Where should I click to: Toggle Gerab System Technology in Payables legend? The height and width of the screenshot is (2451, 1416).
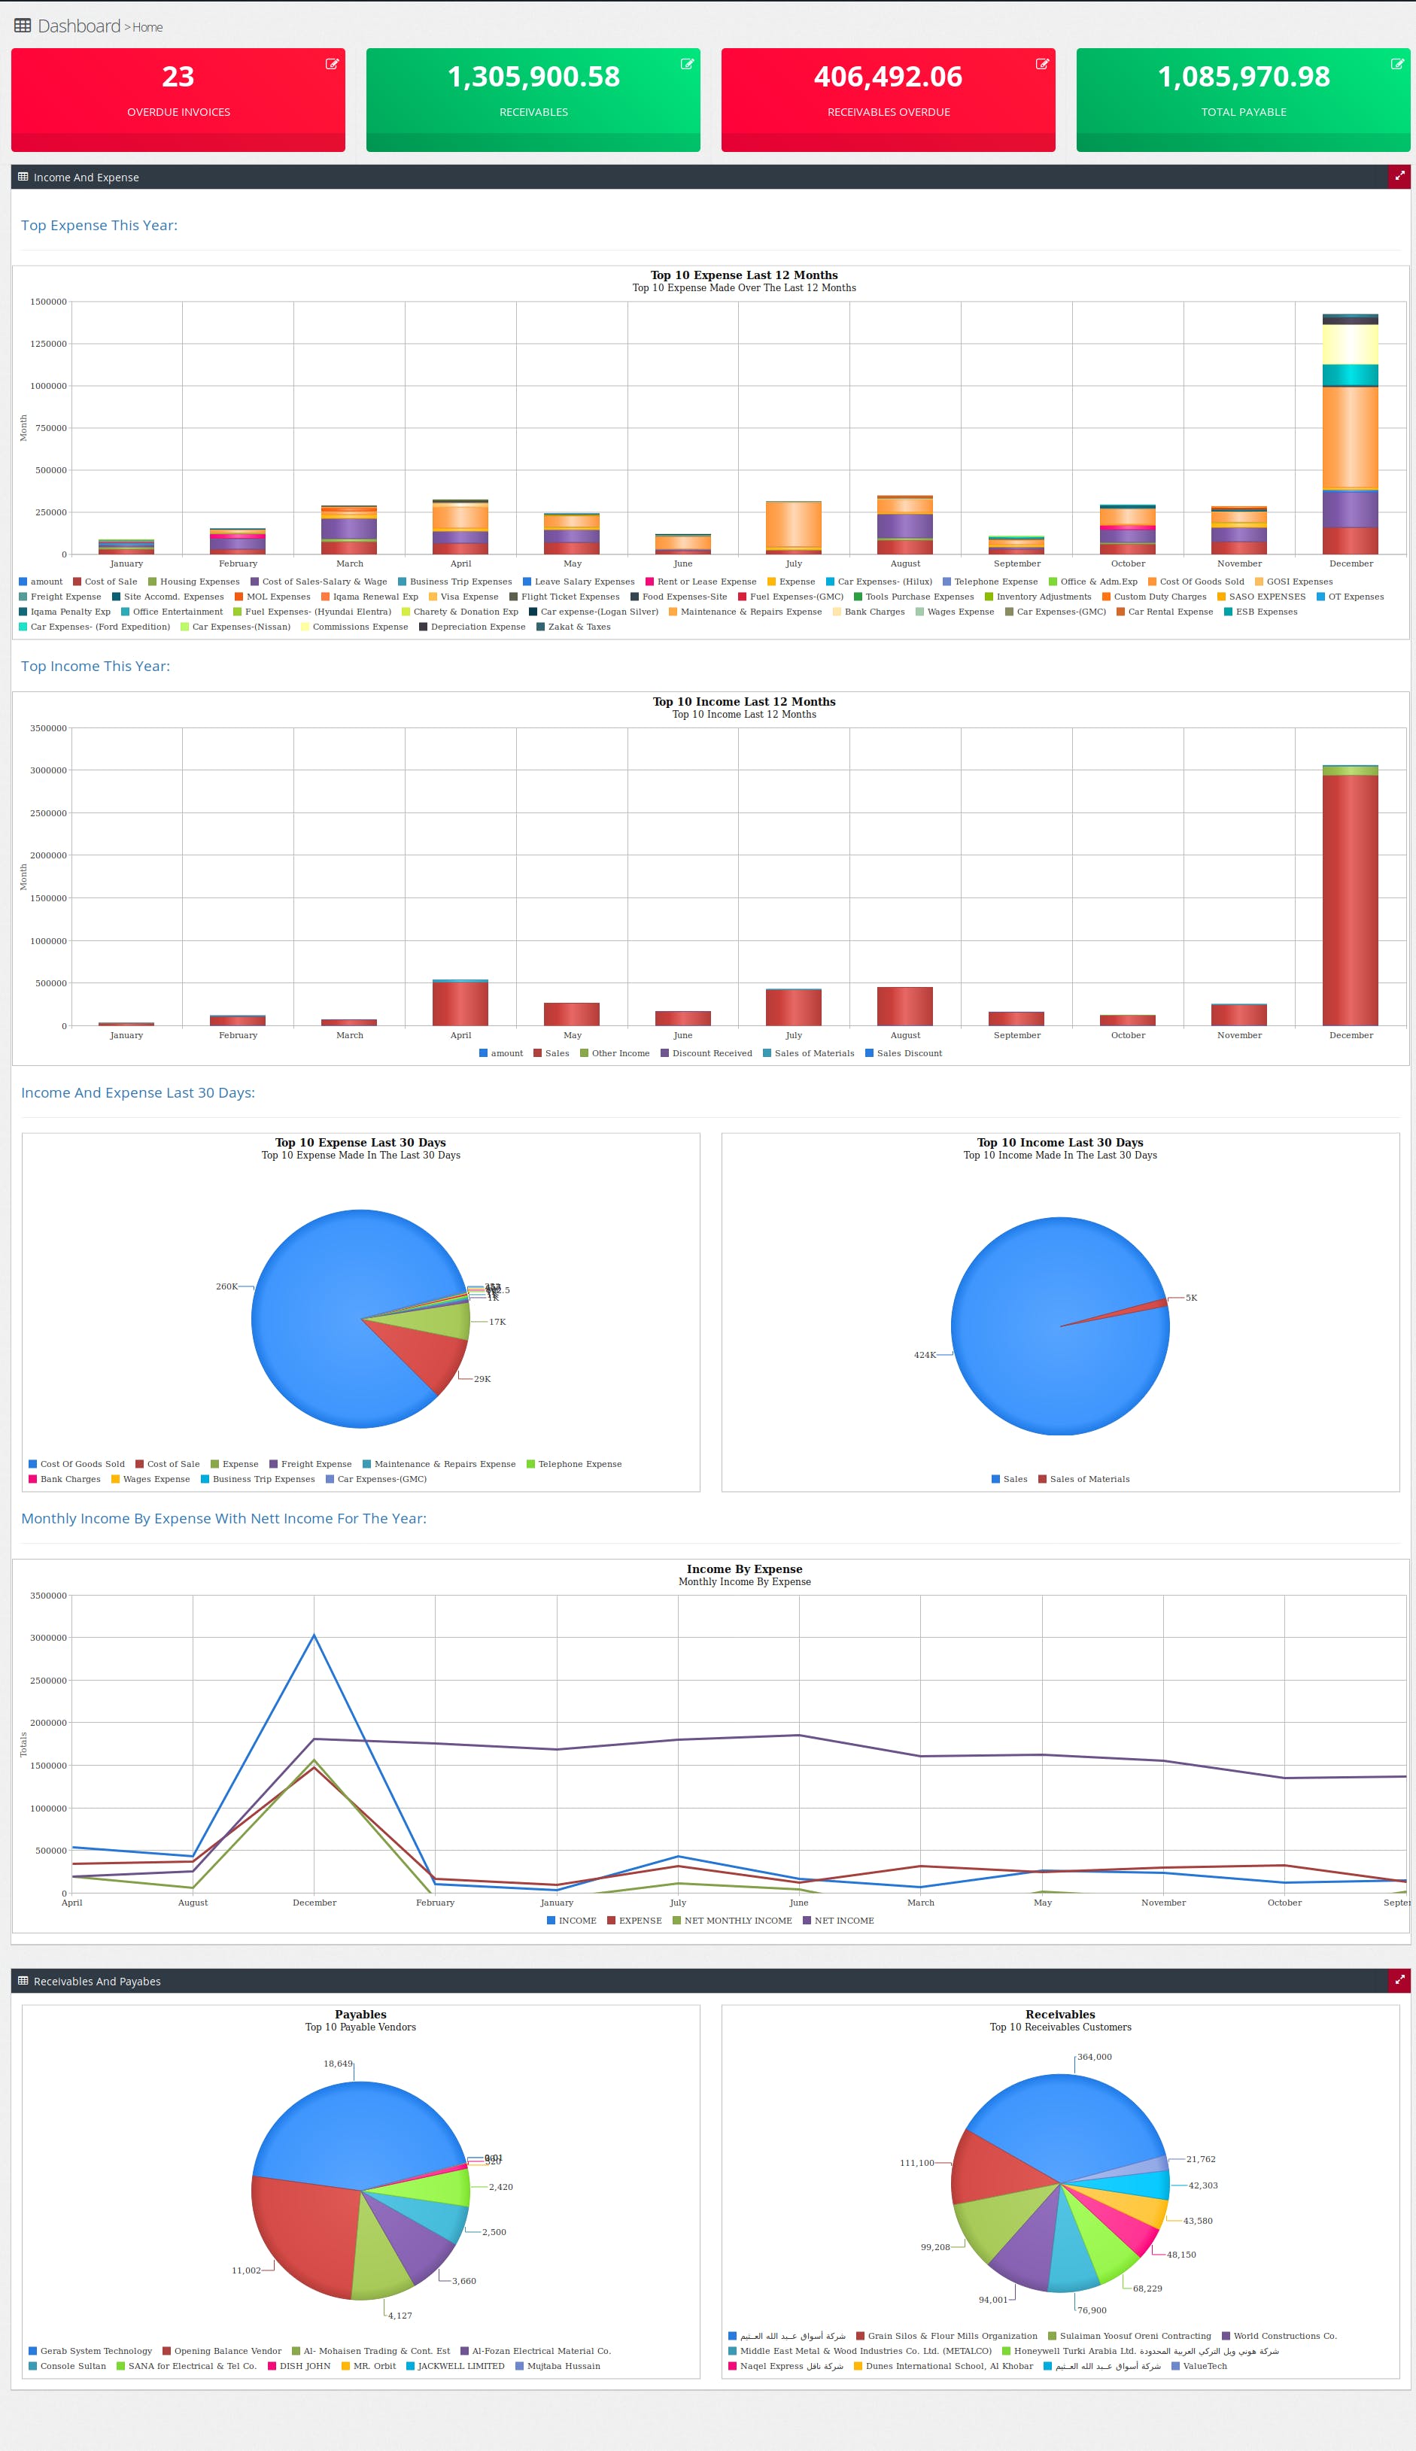coord(90,2351)
